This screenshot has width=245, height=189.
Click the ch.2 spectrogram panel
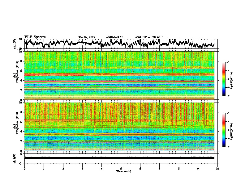coord(119,127)
